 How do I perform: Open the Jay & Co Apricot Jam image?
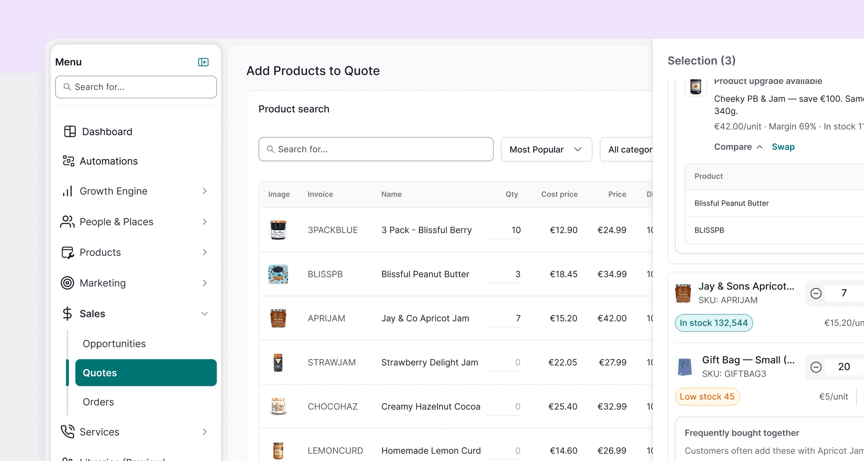(x=278, y=318)
